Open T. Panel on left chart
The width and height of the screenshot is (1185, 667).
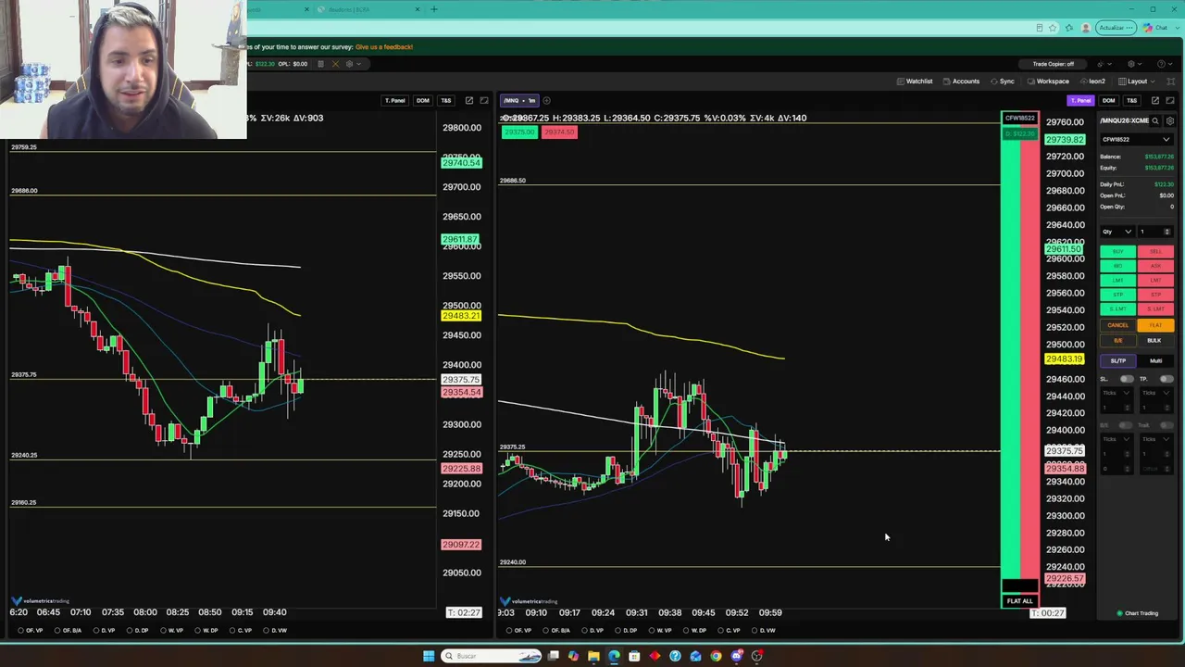395,100
